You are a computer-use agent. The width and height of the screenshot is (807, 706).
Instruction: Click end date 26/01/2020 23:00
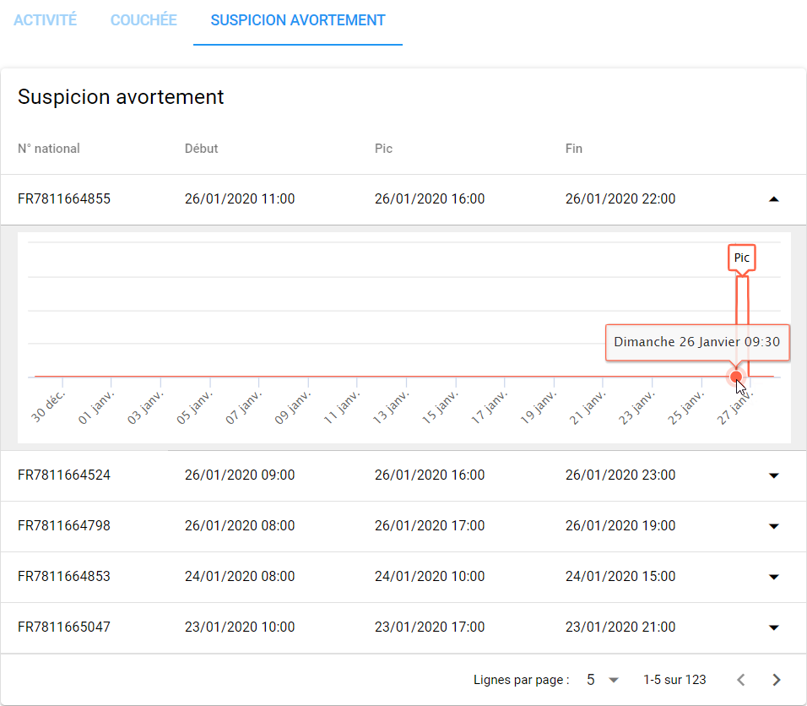(620, 475)
